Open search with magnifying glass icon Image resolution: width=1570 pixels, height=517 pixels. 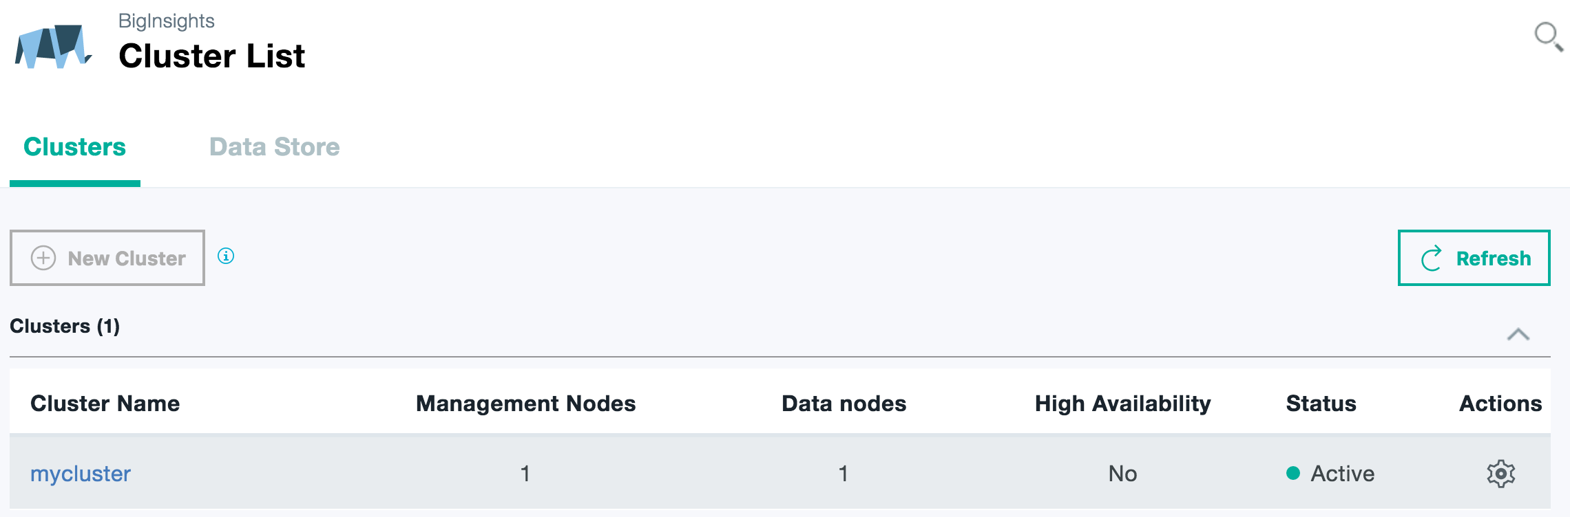tap(1547, 35)
